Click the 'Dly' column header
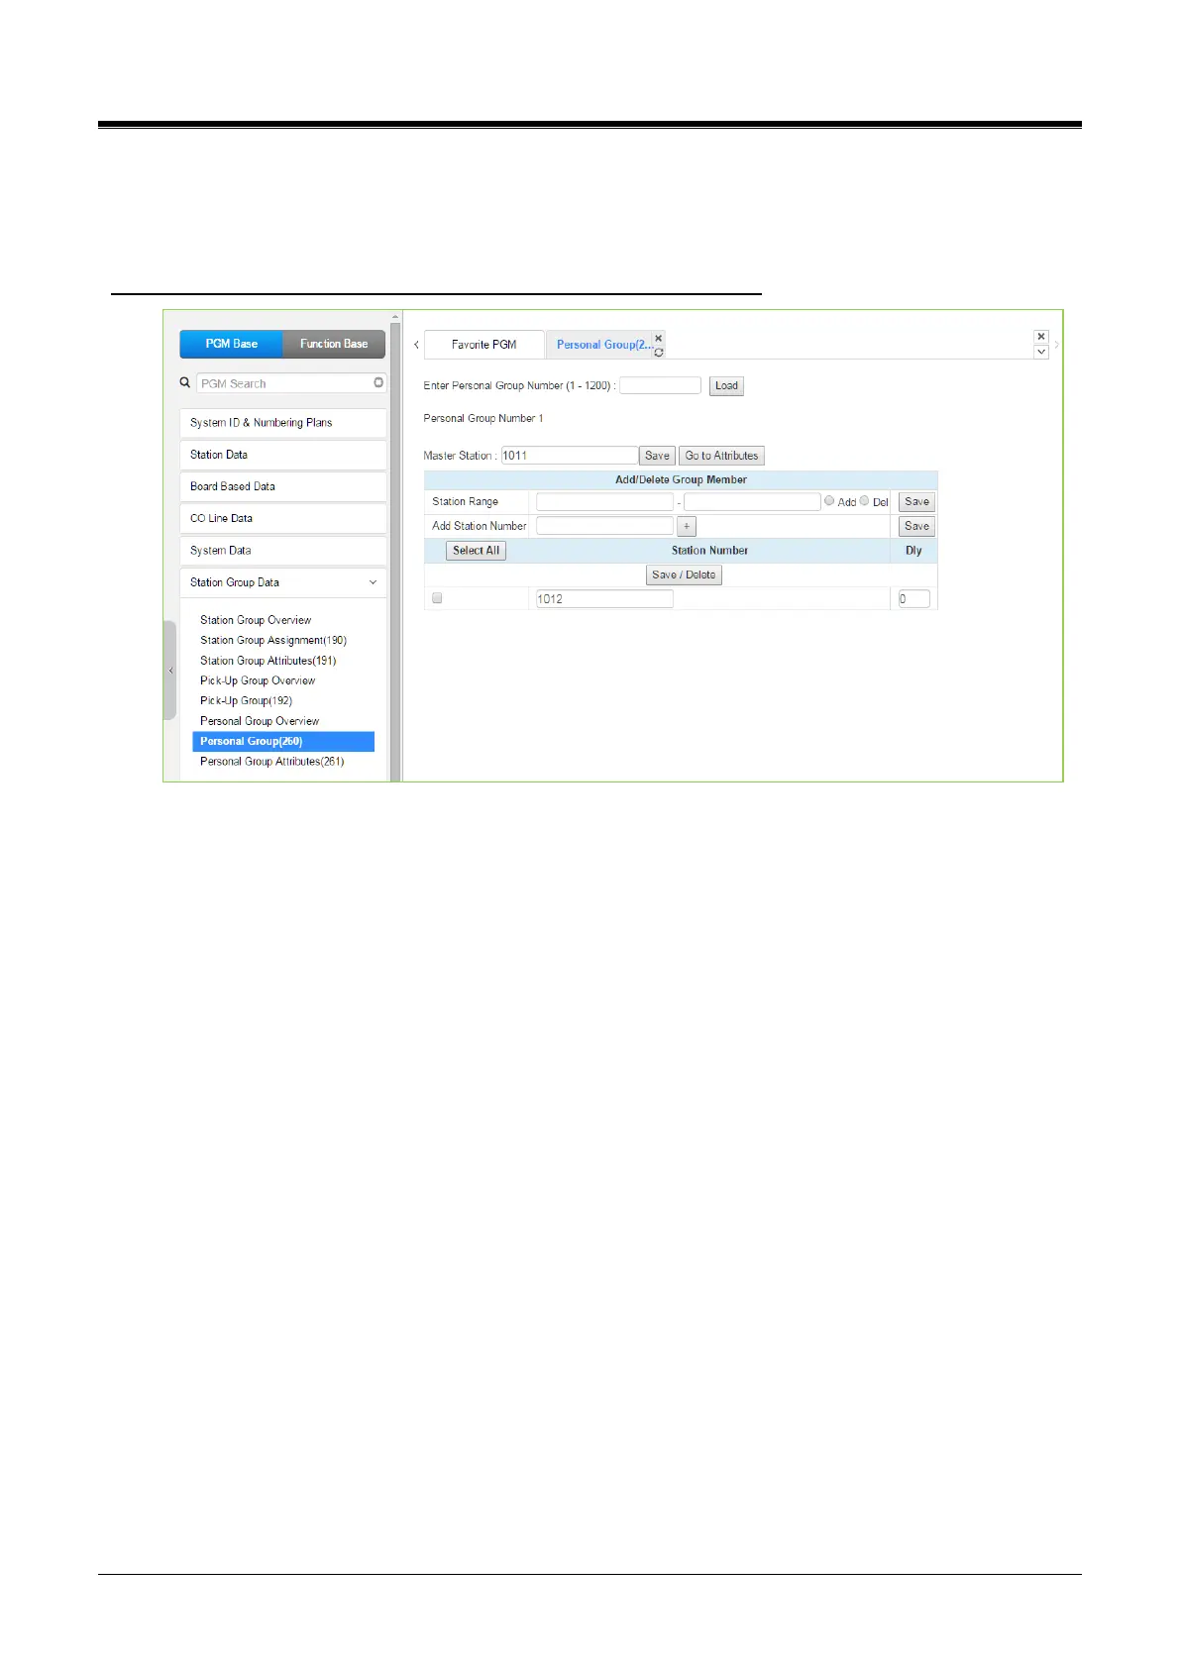Image resolution: width=1180 pixels, height=1668 pixels. pos(913,551)
